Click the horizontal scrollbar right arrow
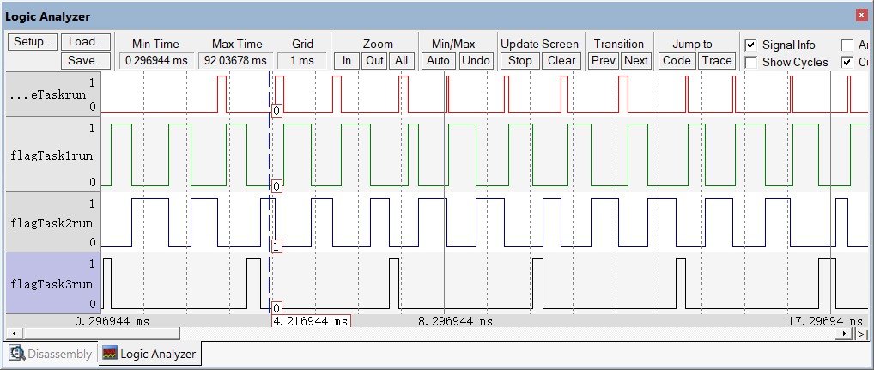 click(x=845, y=333)
